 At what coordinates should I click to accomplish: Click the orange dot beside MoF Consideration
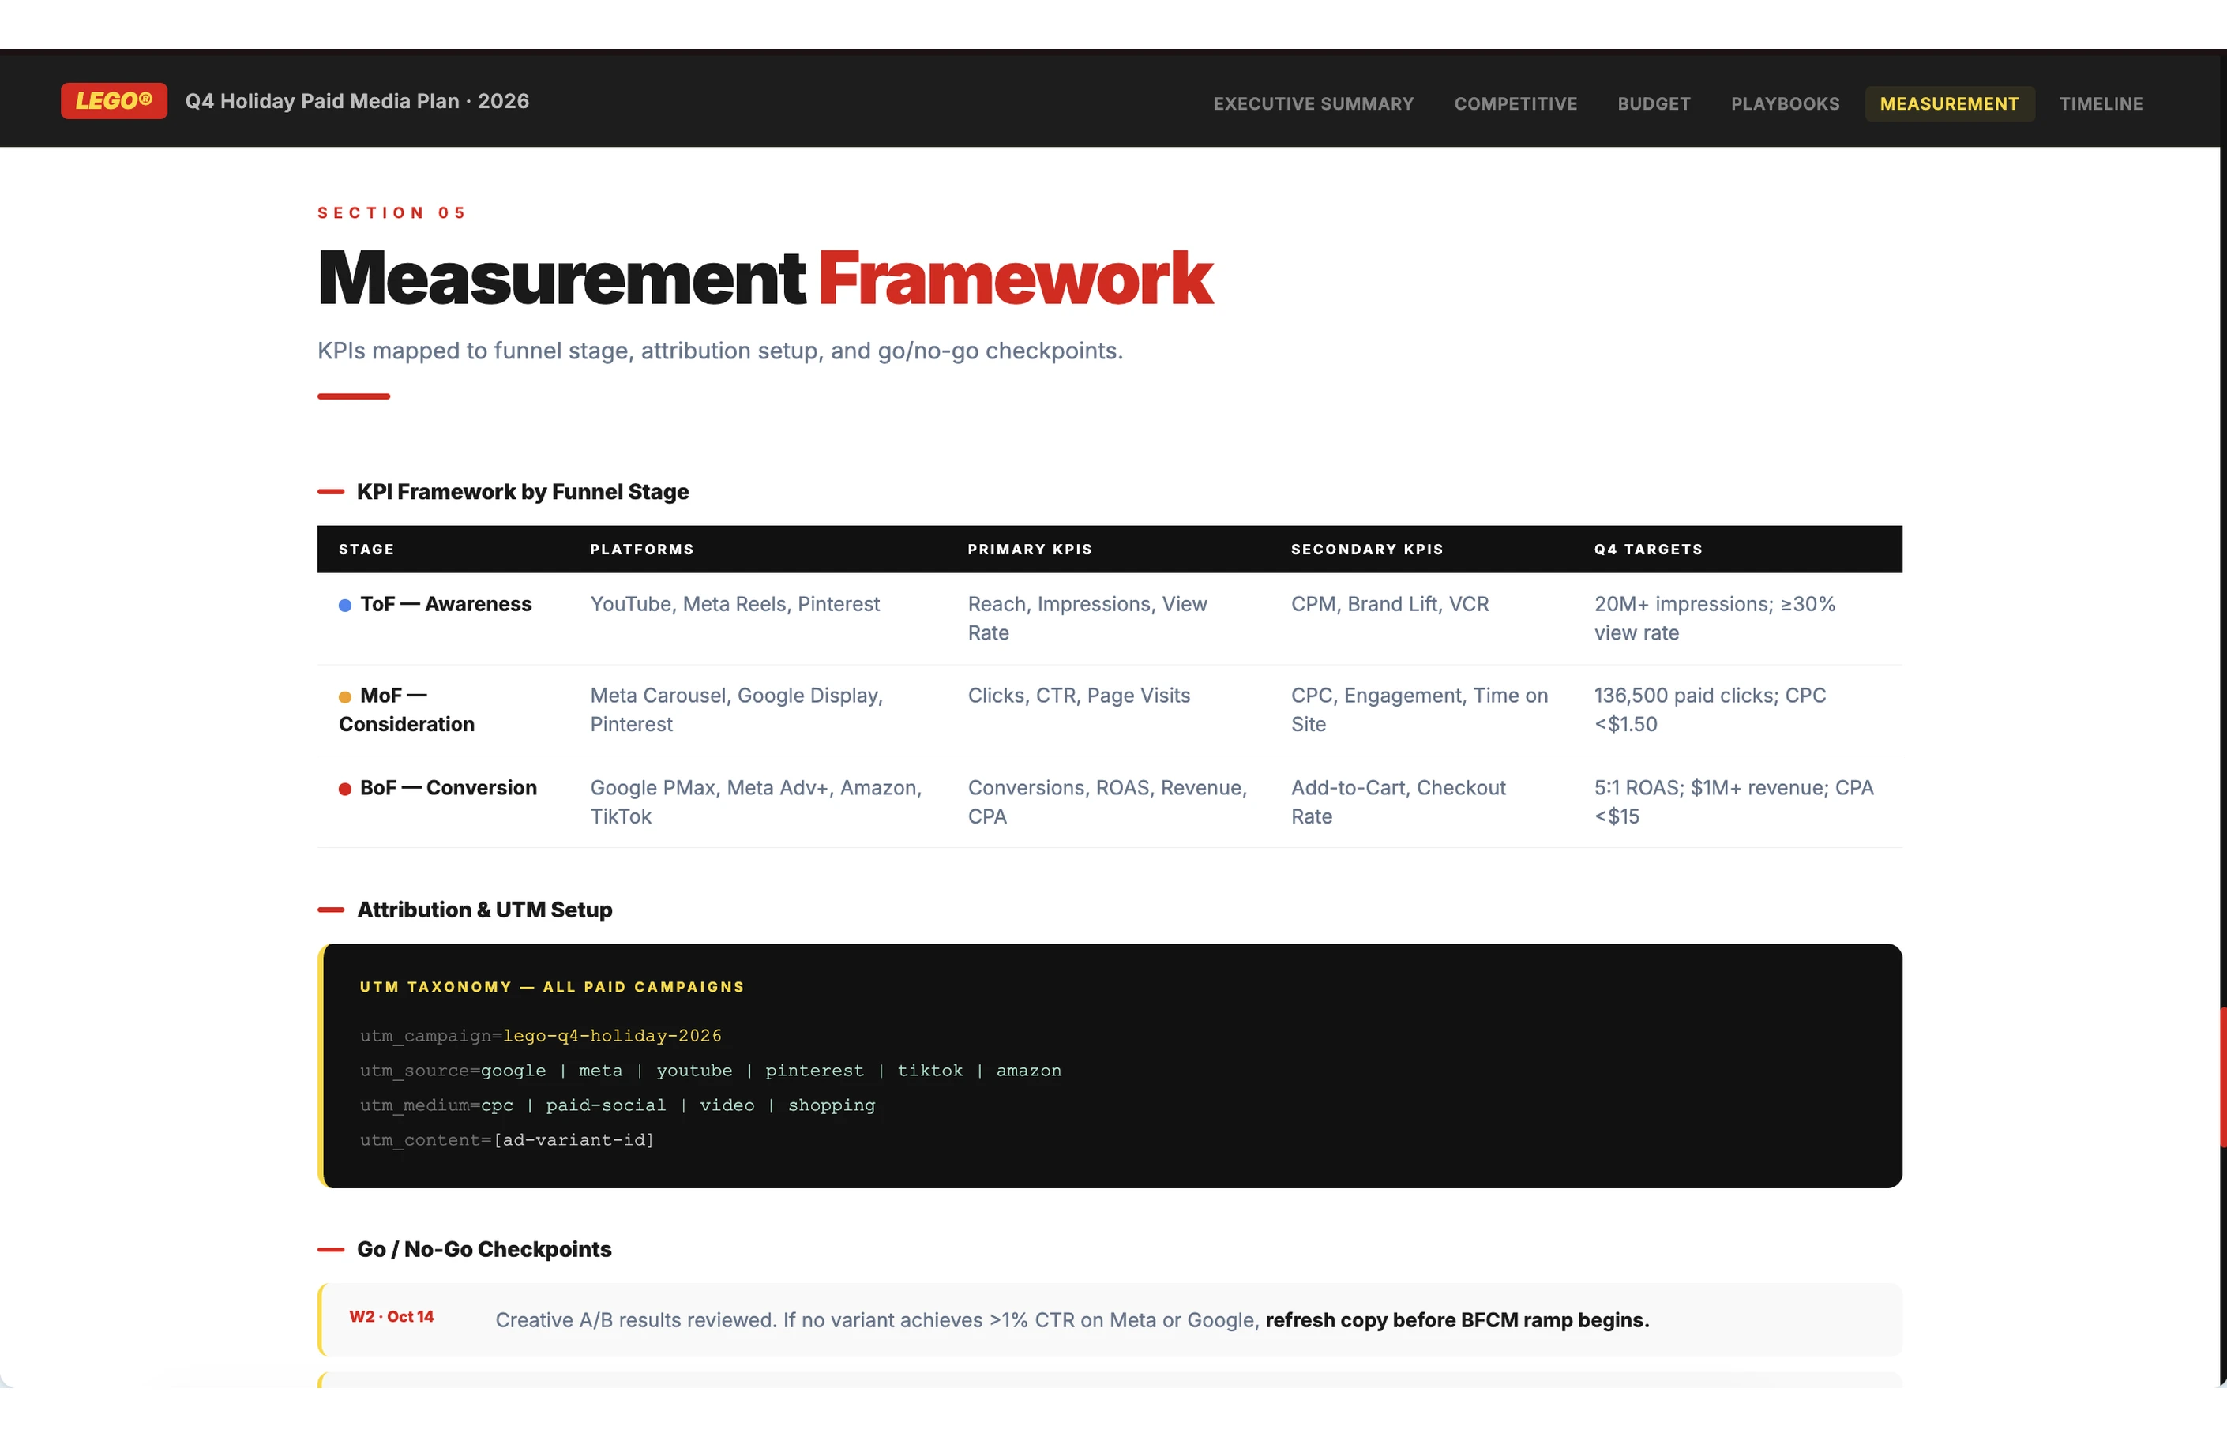point(344,697)
